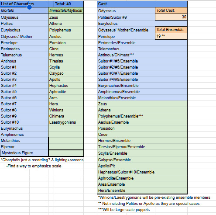Select the 'Suitor #1' cell
This screenshot has width=216, height=215.
tap(24, 67)
